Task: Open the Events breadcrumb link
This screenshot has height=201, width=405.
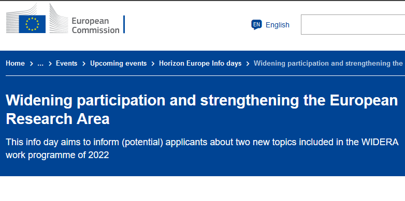Action: click(x=67, y=64)
